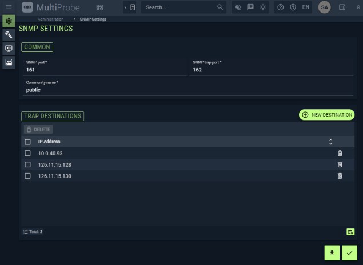
Task: Click the New Destination button
Action: point(326,115)
